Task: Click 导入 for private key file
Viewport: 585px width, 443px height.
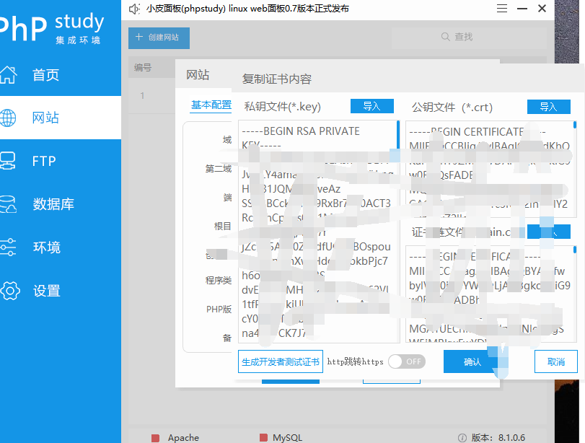Action: click(x=372, y=106)
